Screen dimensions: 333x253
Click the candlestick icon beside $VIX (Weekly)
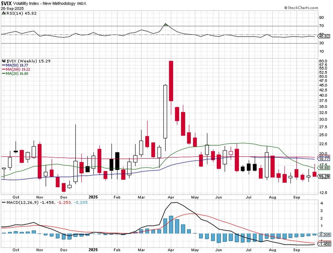tap(4, 61)
